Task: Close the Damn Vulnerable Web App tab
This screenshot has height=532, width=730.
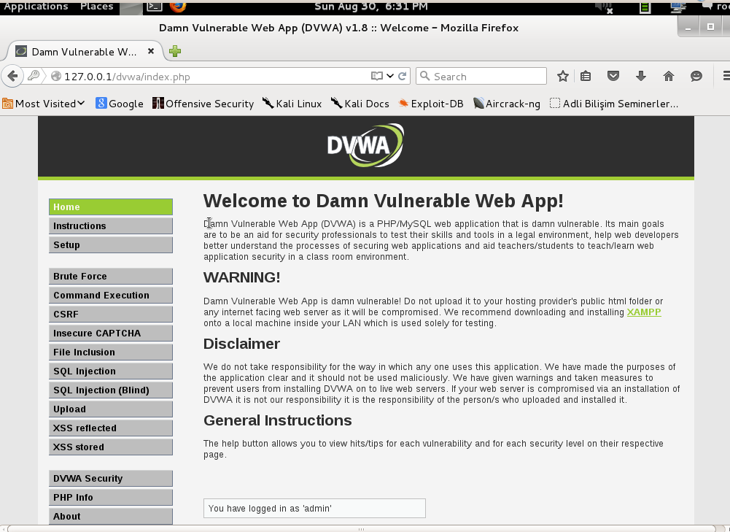Action: click(x=151, y=51)
